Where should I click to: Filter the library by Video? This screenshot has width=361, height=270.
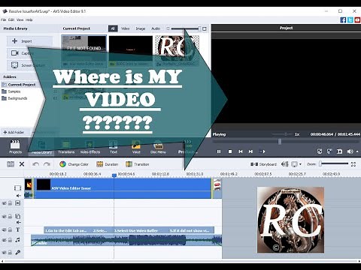tap(126, 28)
